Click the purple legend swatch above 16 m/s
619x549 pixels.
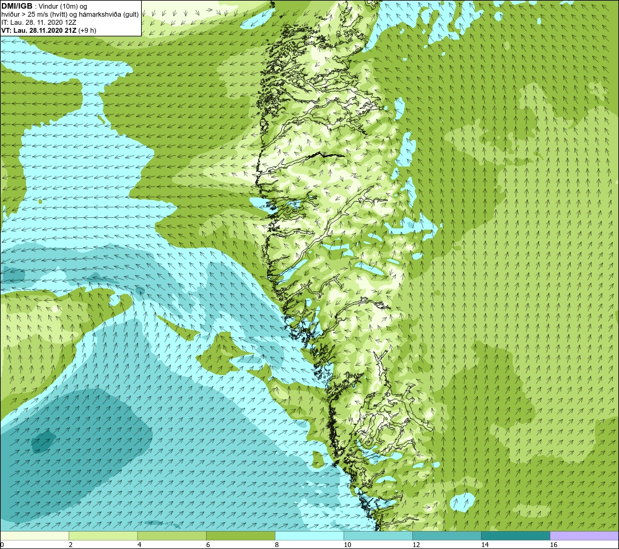584,535
